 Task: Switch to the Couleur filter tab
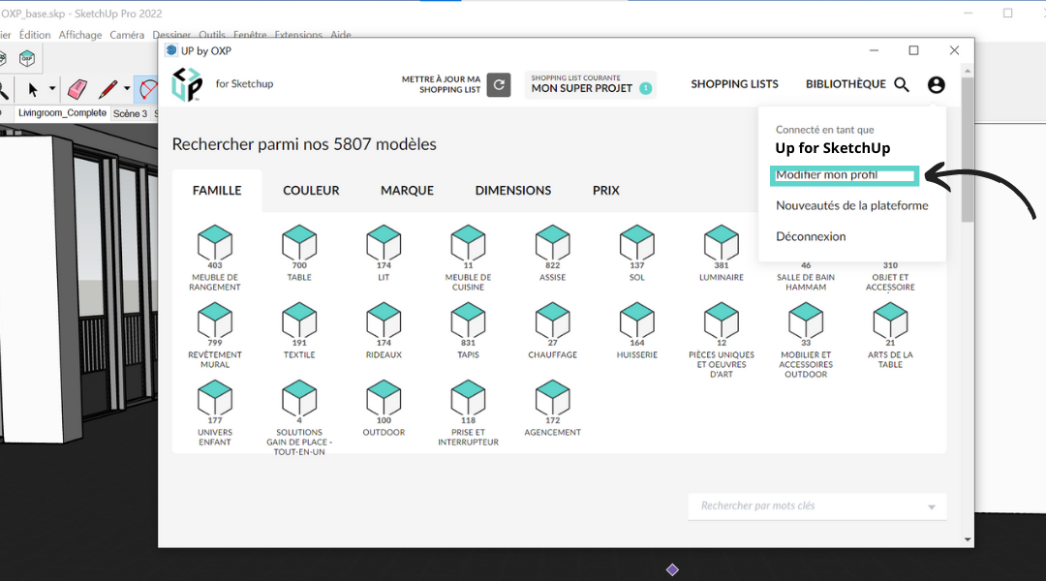(311, 191)
